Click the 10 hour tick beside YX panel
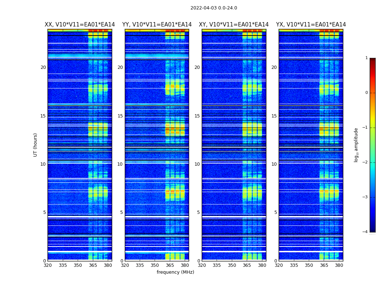The image size is (381, 290). 274,164
